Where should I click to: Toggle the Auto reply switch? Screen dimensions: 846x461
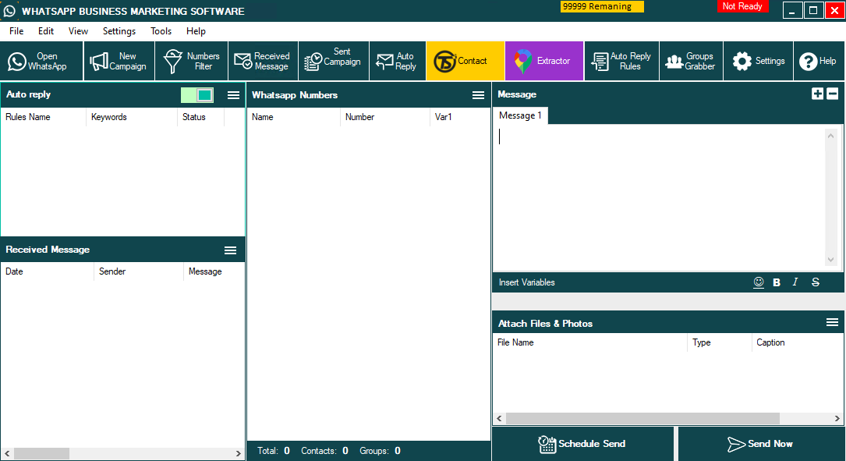tap(197, 95)
